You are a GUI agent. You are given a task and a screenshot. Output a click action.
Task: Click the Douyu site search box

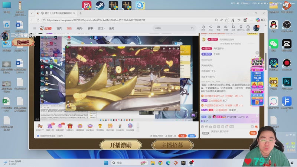click(174, 28)
